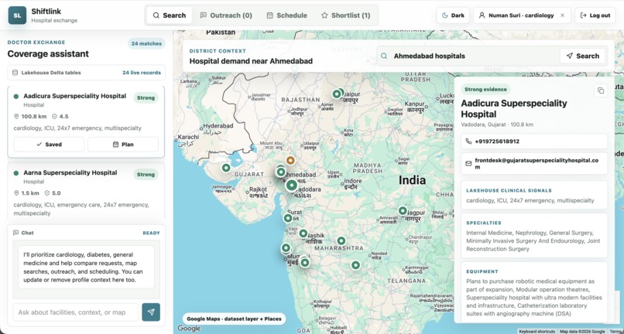
Task: Click the map Search button
Action: [x=583, y=56]
